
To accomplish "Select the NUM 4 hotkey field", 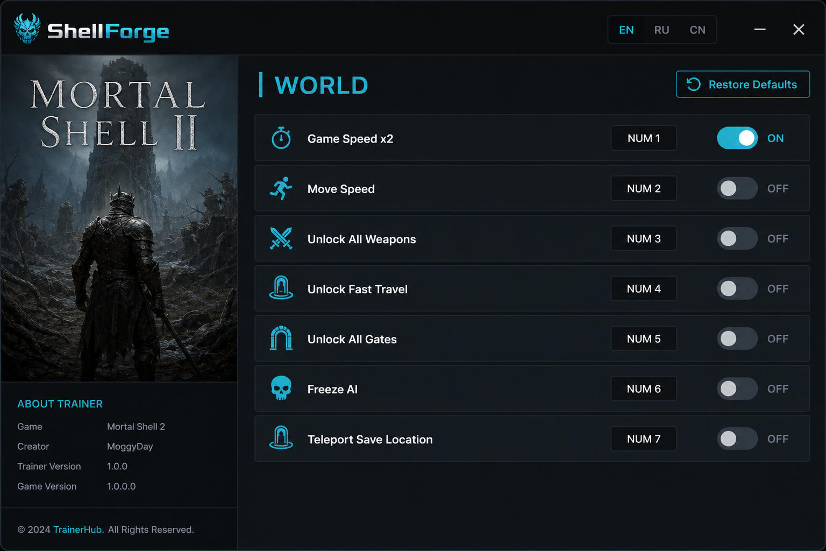I will (644, 288).
